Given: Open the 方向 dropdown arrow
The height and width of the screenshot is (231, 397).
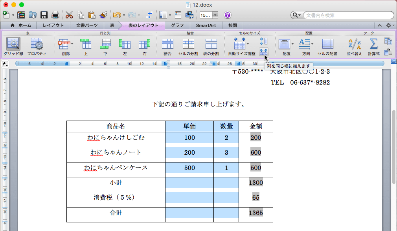Looking at the screenshot, I should coord(312,44).
